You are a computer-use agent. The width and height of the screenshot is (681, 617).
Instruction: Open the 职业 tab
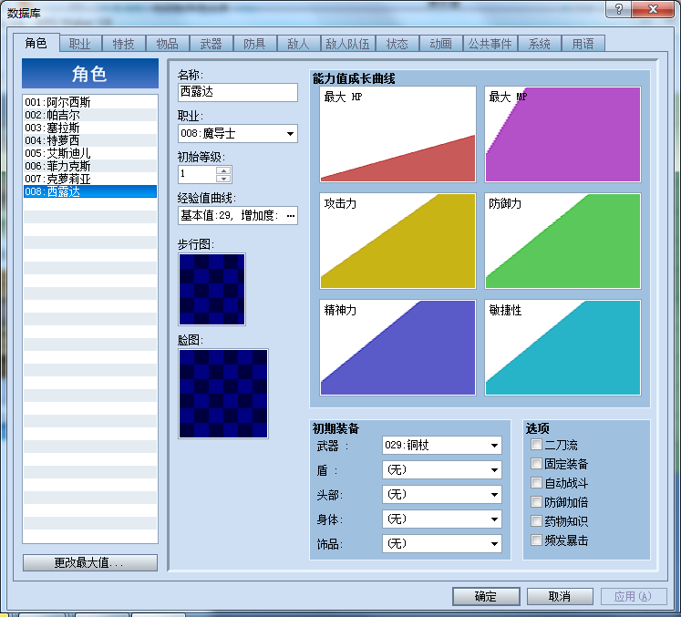(x=80, y=44)
